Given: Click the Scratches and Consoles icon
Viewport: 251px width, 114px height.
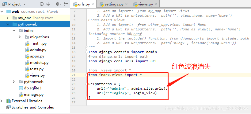Looking at the screenshot, I should pos(9,107).
